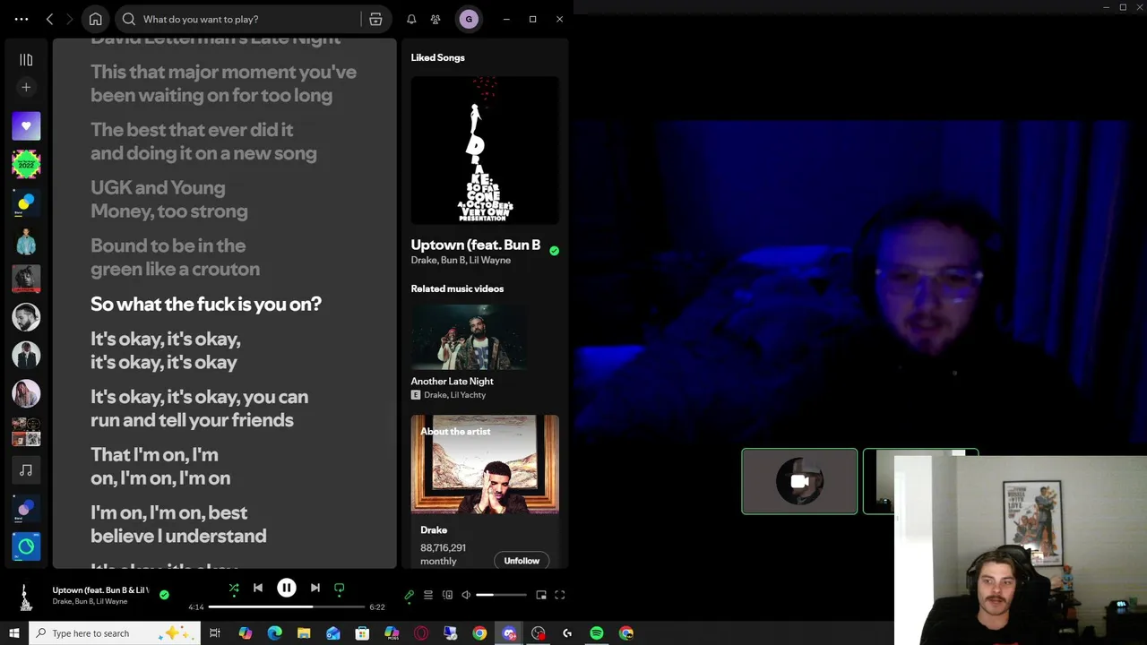The image size is (1147, 645).
Task: Jump to lyric 'I'm on, I'm on, best believe I understand'
Action: pyautogui.click(x=178, y=524)
